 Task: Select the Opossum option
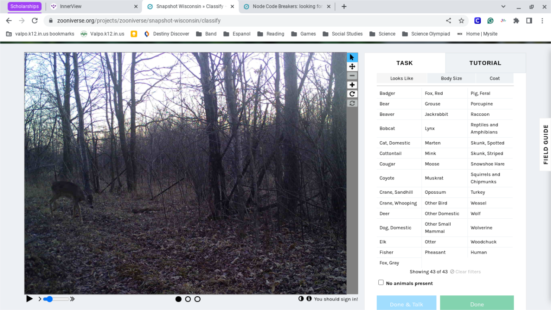(445, 192)
